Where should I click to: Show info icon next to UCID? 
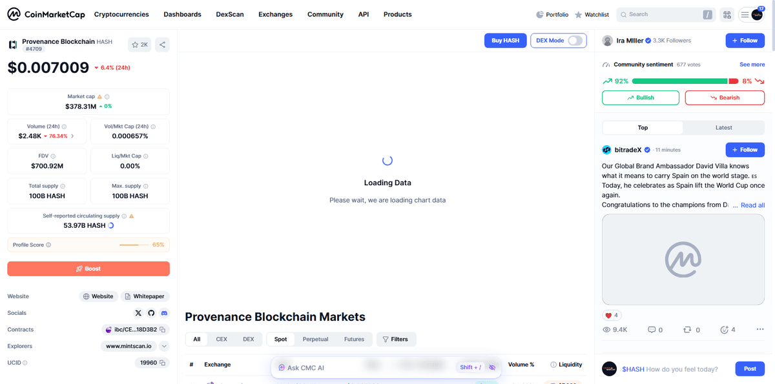[x=25, y=363]
